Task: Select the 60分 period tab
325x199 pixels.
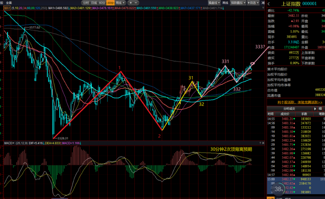Action: pyautogui.click(x=102, y=3)
